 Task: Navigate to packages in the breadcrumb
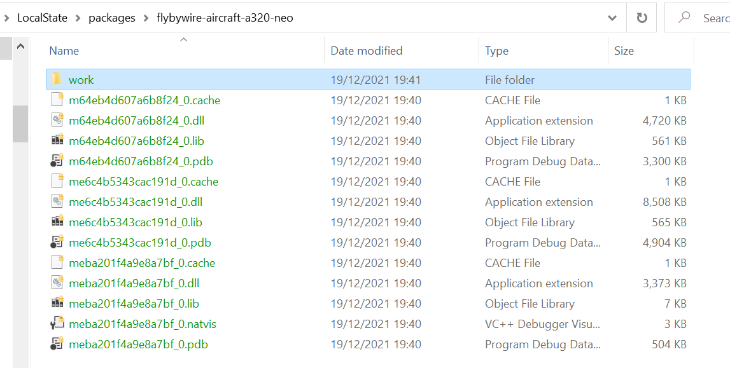coord(111,18)
